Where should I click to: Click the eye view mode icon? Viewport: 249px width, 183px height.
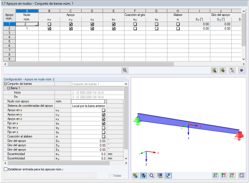click(x=242, y=70)
